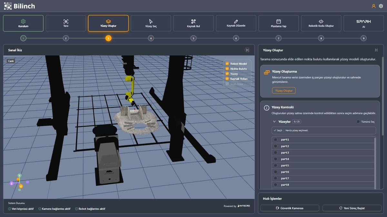387x217 pixels.
Task: Open the SPARK AI tab
Action: (364, 23)
